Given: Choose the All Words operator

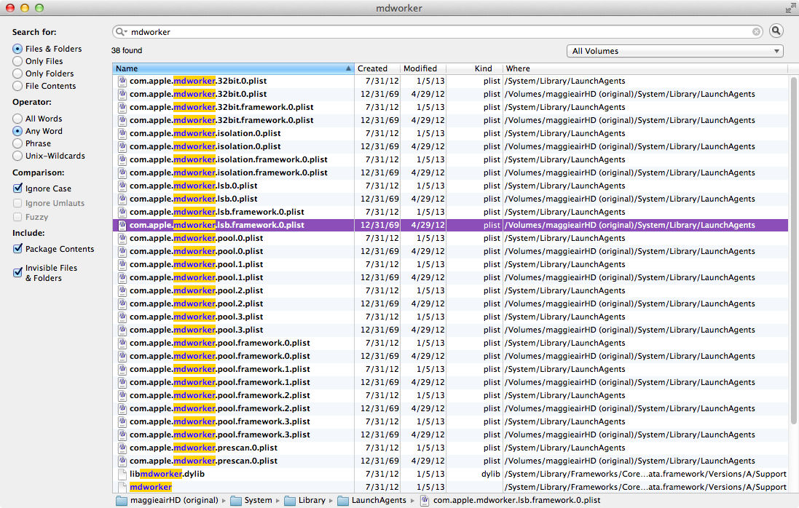Looking at the screenshot, I should [x=17, y=119].
